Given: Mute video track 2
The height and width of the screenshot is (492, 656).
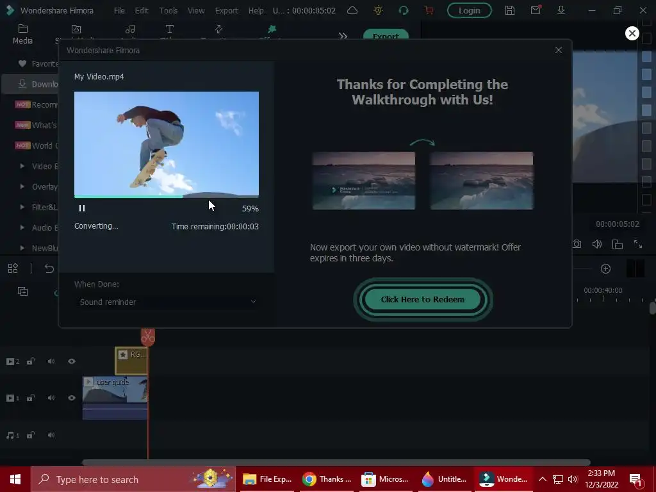Looking at the screenshot, I should (x=51, y=361).
